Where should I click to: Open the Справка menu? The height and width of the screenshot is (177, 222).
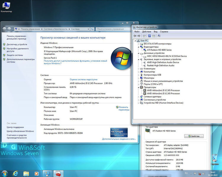pyautogui.click(x=164, y=32)
